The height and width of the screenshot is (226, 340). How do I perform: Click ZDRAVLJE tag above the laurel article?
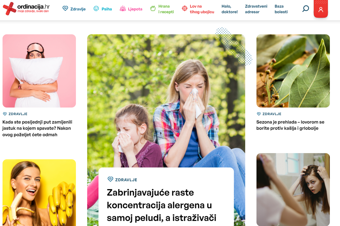272,114
